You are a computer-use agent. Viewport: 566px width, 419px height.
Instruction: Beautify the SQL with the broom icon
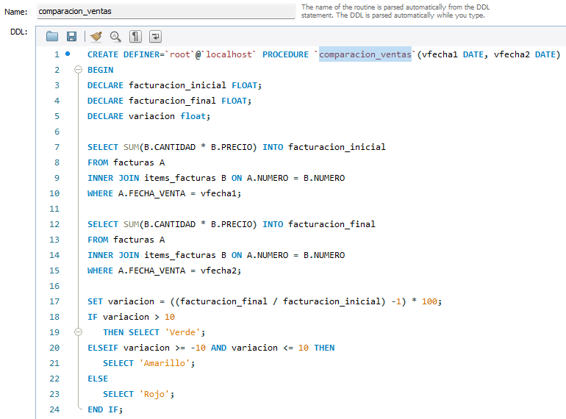coord(96,36)
